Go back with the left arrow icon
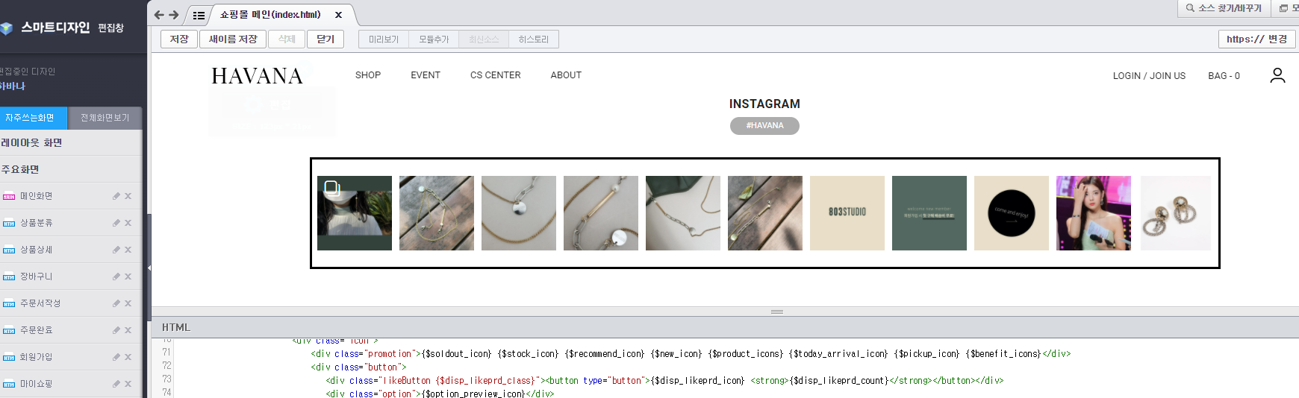This screenshot has height=398, width=1299. click(158, 15)
